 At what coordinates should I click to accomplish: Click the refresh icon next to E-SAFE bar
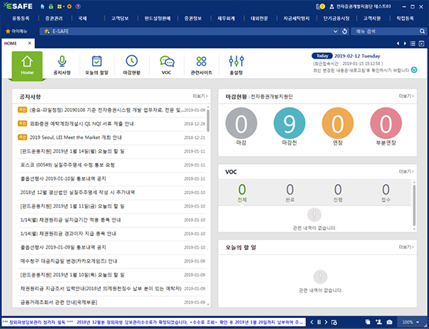tap(345, 31)
